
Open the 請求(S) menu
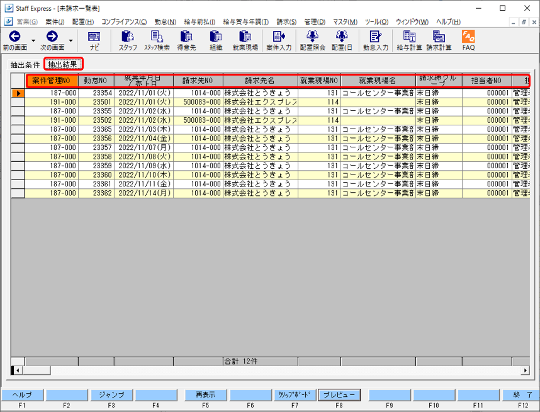(x=286, y=21)
